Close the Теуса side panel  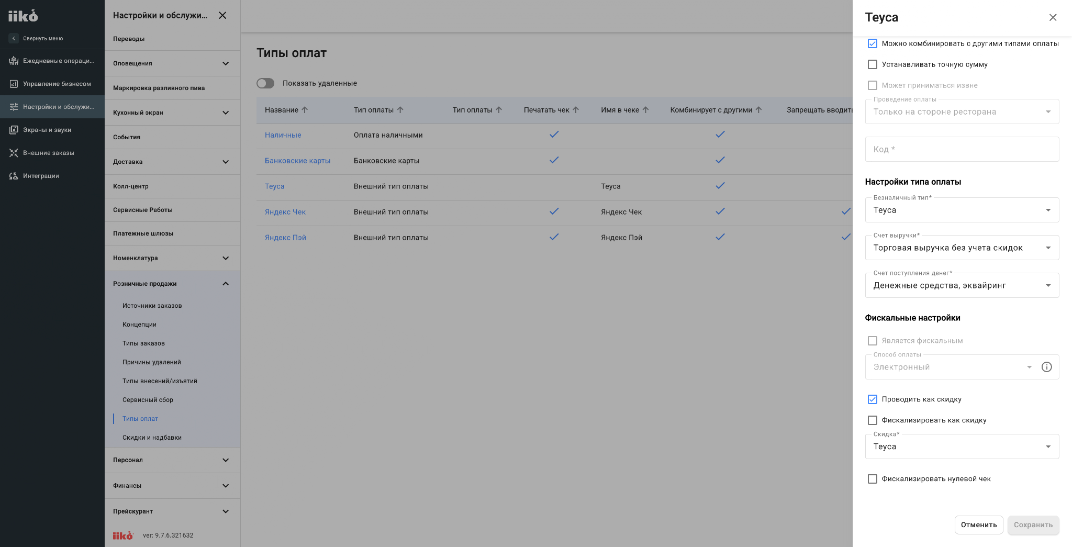(x=1053, y=17)
